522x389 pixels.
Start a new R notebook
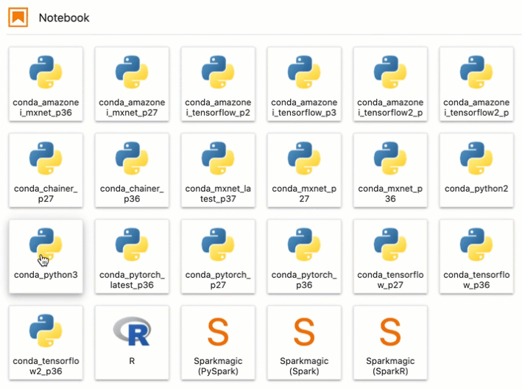point(132,343)
